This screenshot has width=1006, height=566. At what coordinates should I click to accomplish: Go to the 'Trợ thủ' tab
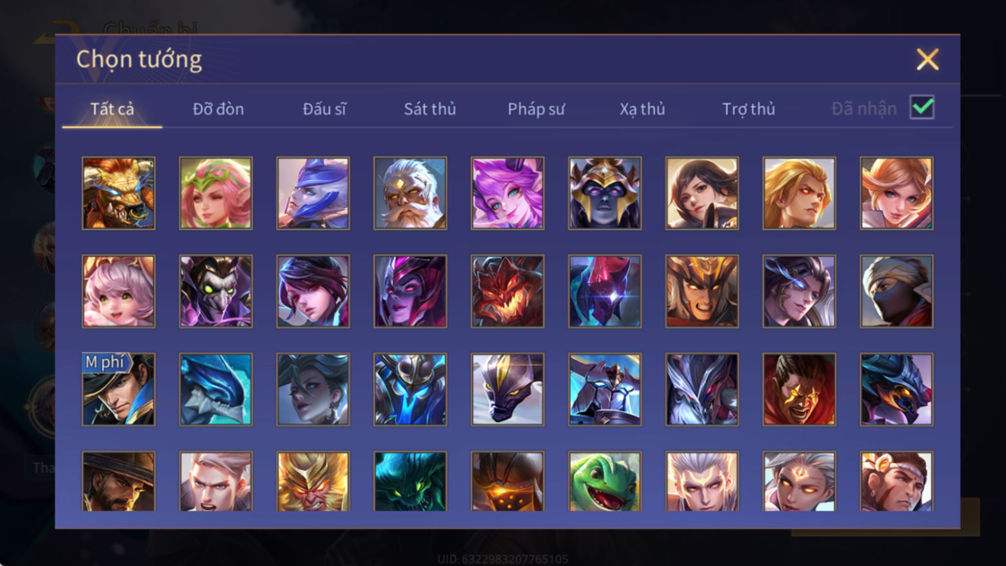click(x=748, y=109)
